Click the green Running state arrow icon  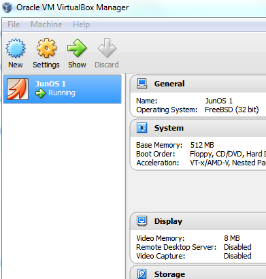[x=40, y=93]
